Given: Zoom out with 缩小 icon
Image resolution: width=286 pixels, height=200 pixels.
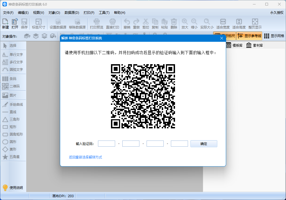Looking at the screenshot, I should [194, 24].
